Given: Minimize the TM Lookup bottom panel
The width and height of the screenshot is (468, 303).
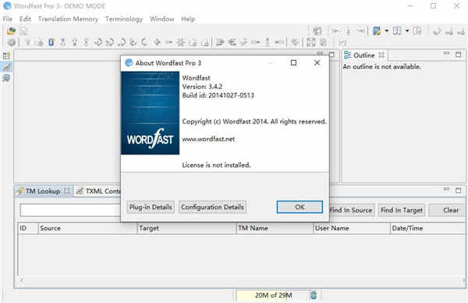Looking at the screenshot, I should (x=446, y=190).
